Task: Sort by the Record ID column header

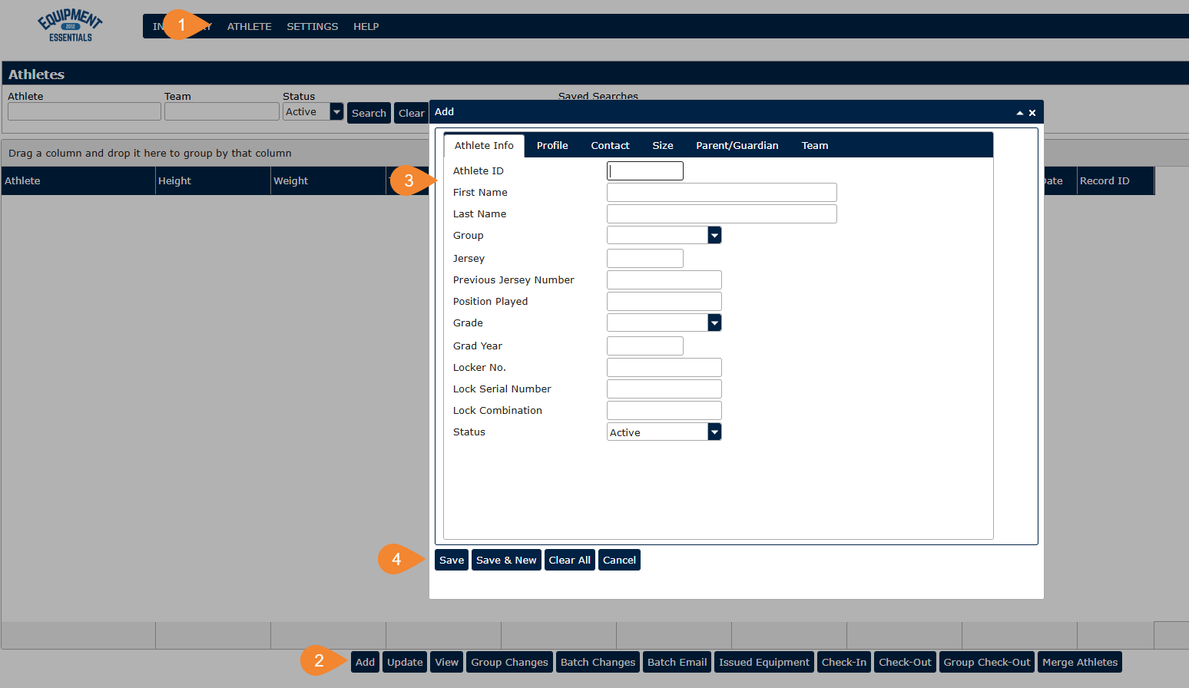Action: [1115, 180]
